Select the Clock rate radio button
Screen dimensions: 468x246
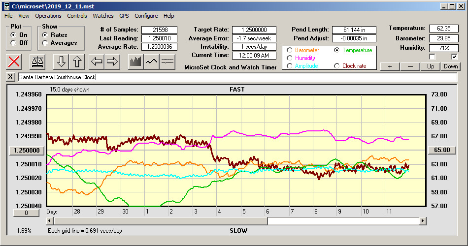pyautogui.click(x=336, y=66)
